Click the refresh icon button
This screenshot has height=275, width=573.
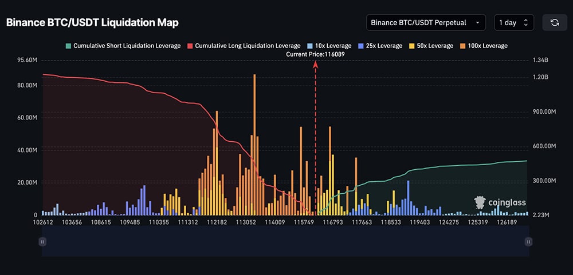click(x=554, y=22)
